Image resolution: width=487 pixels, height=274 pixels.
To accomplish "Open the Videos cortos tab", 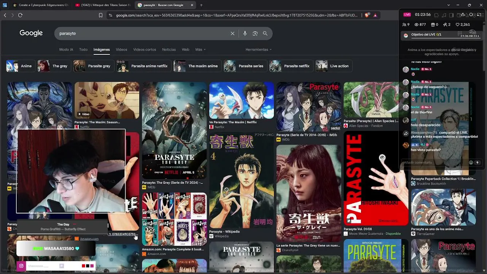I will (145, 49).
